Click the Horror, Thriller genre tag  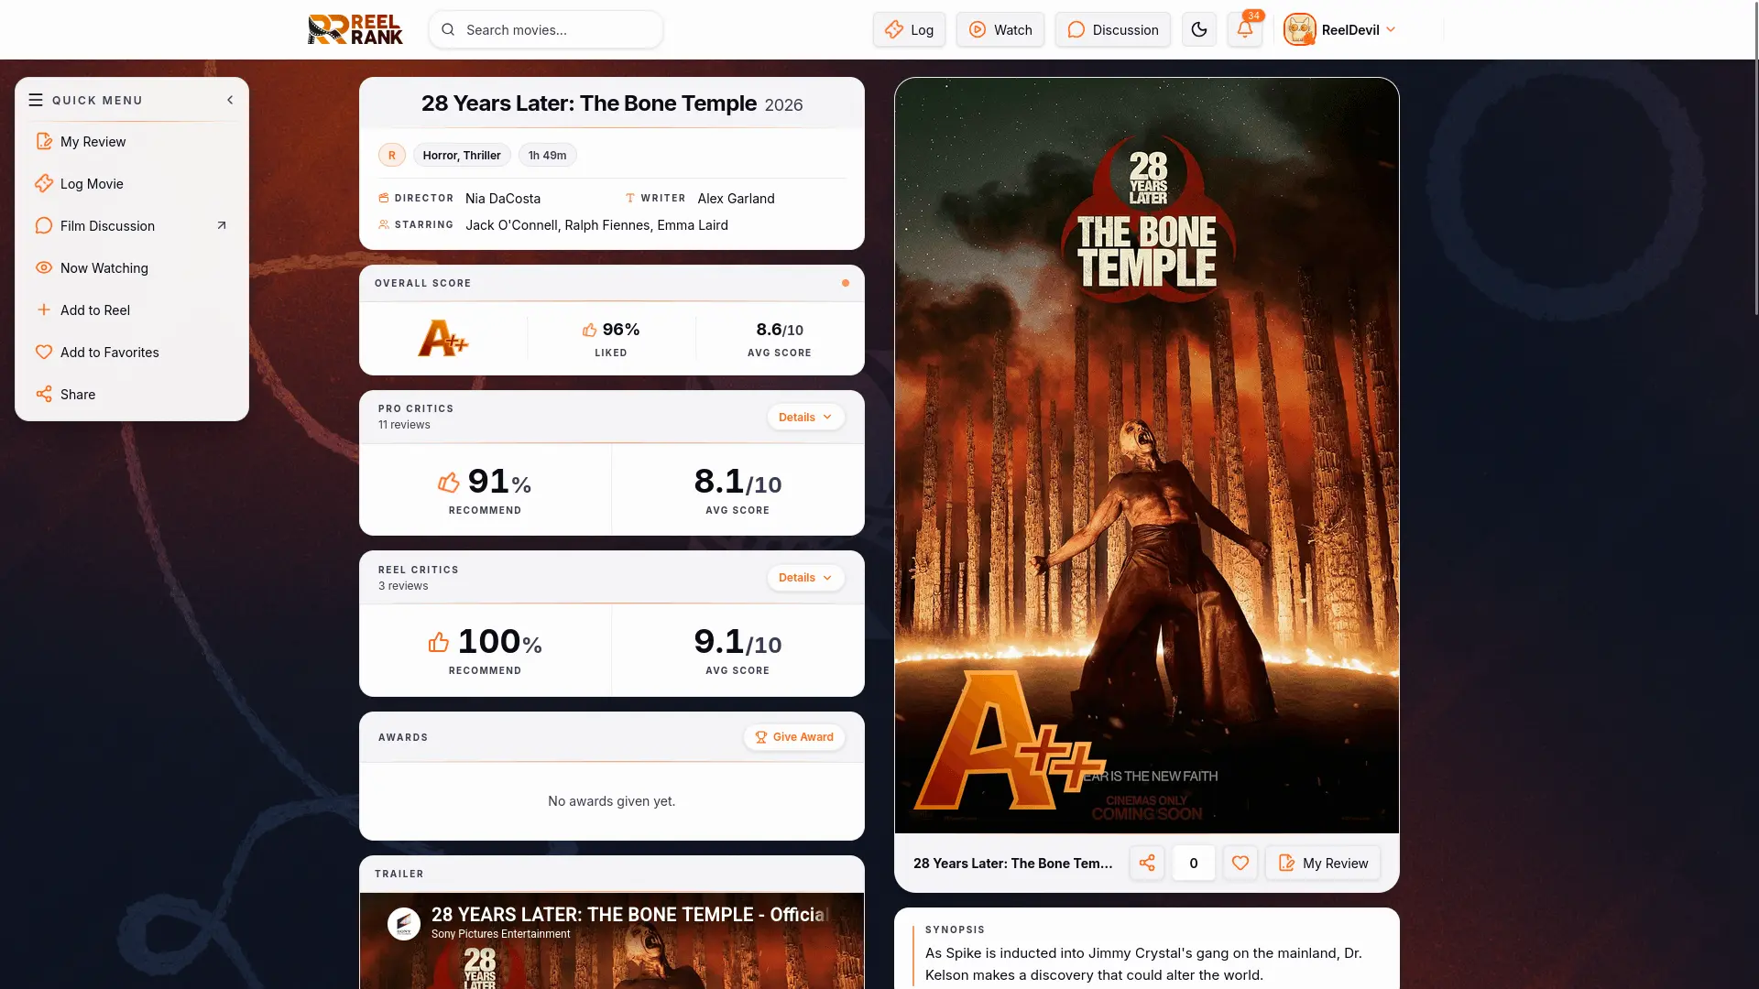462,155
